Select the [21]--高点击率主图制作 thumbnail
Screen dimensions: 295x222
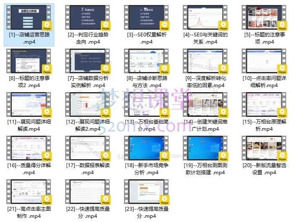coord(29,192)
